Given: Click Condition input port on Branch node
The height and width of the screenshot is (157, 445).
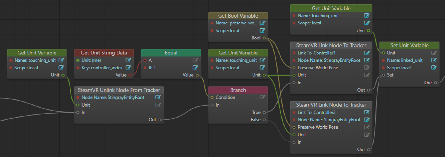Looking at the screenshot, I should 212,98.
